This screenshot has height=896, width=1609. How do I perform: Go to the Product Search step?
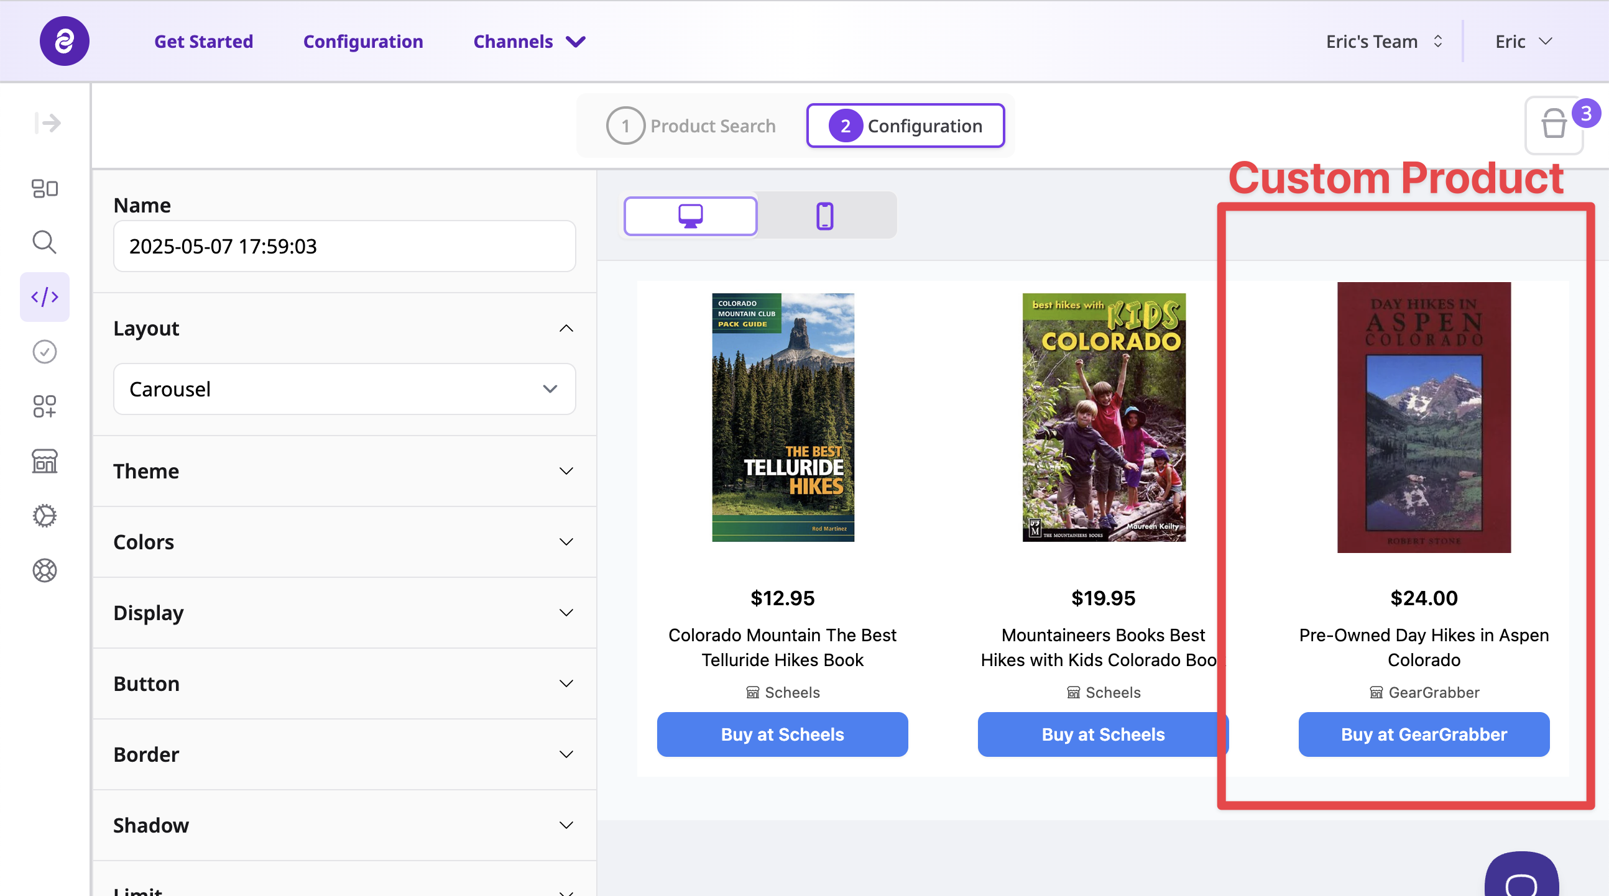pos(691,126)
